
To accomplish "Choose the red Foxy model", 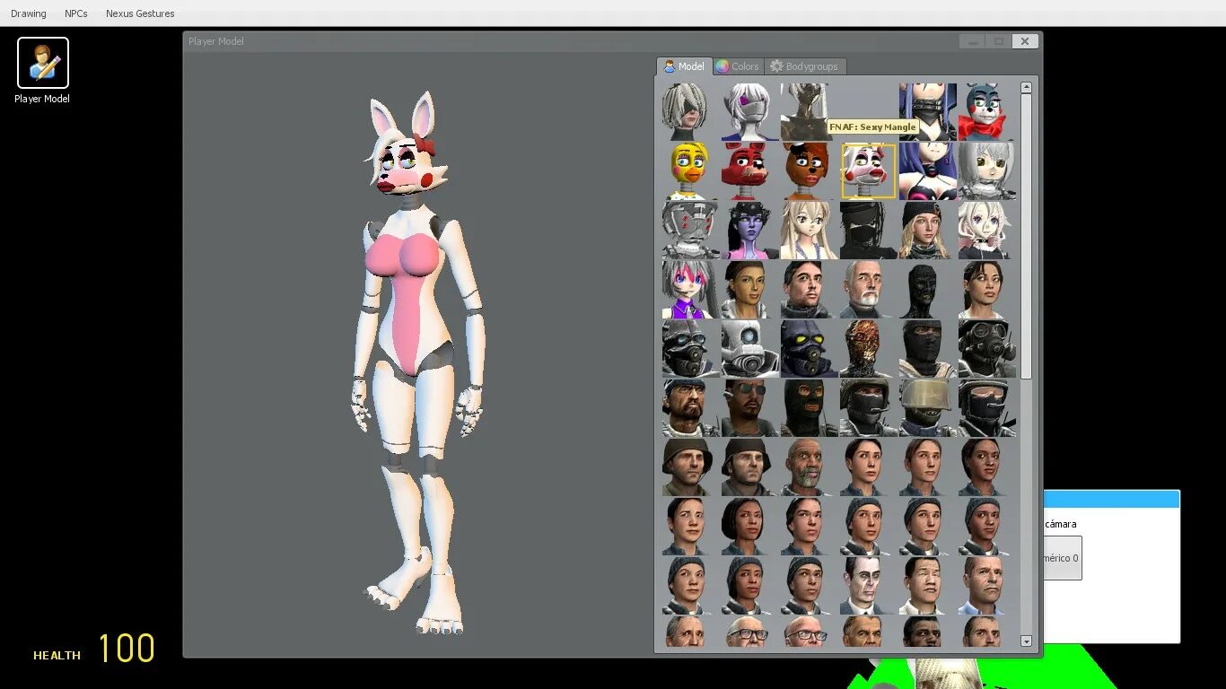I will click(749, 170).
